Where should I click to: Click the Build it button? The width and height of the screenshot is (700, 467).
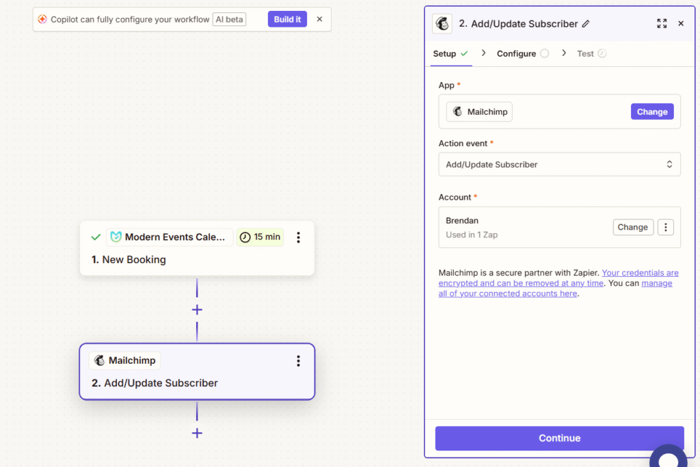pos(286,18)
